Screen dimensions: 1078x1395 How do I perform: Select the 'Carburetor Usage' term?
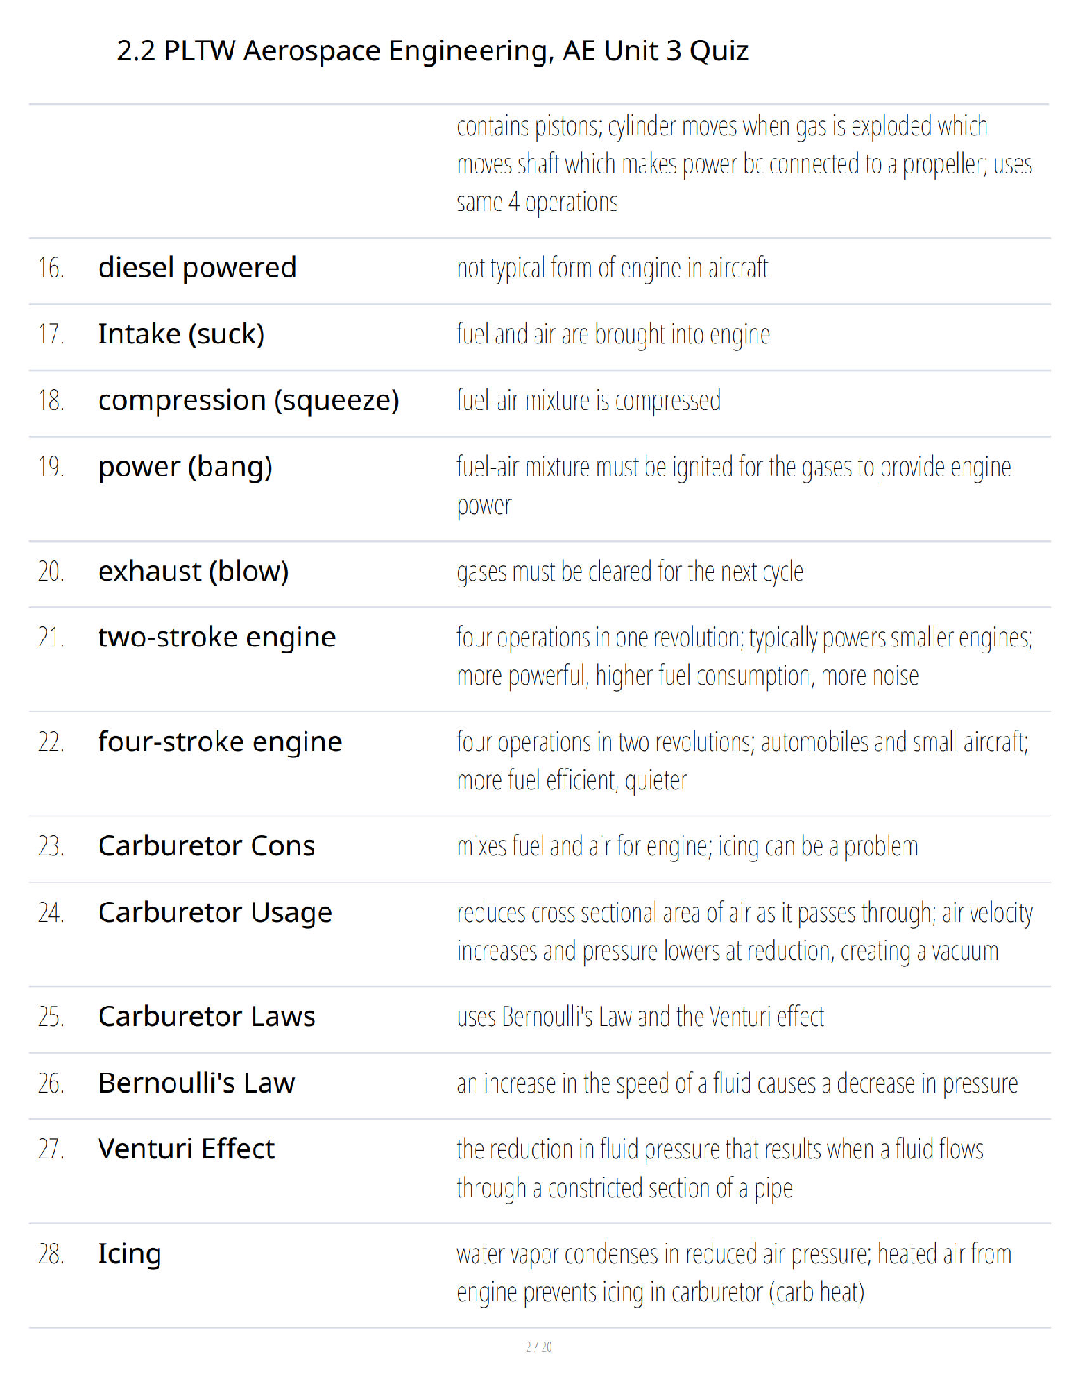click(215, 913)
